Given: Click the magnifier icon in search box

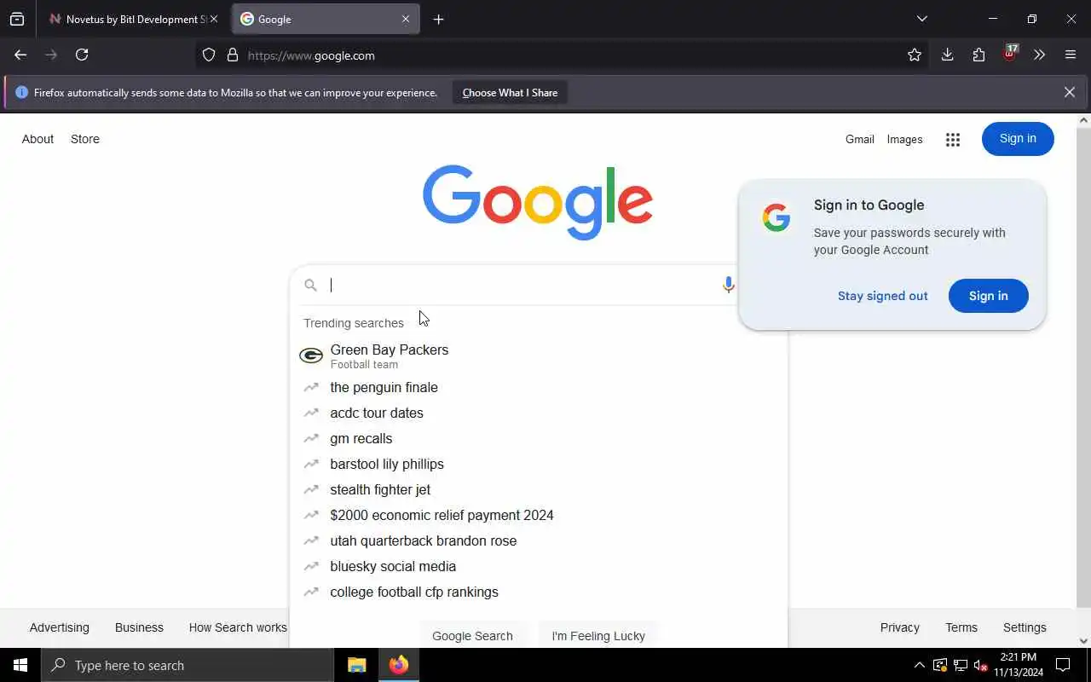Looking at the screenshot, I should [x=311, y=286].
